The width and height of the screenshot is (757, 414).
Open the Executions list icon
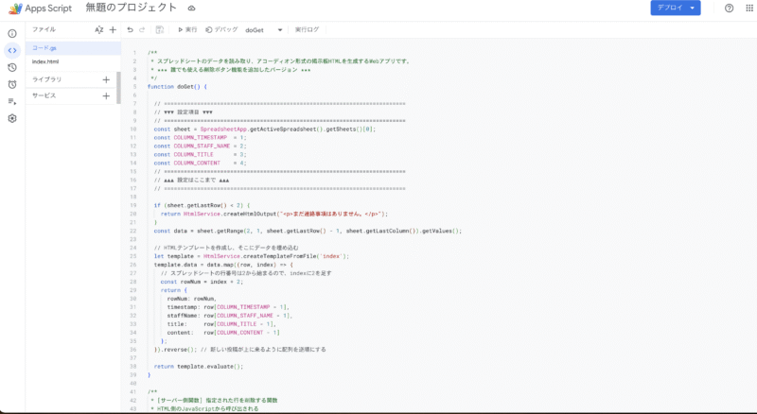pos(12,101)
